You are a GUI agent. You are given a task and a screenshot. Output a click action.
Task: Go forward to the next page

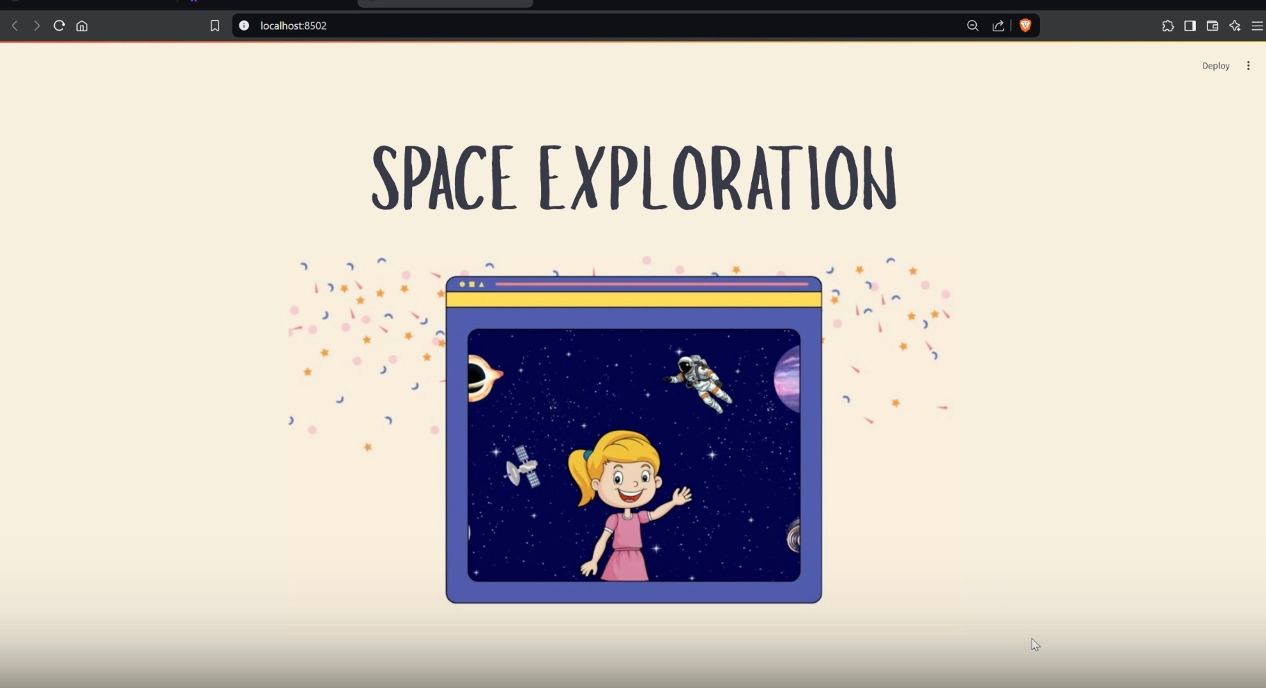pyautogui.click(x=37, y=26)
